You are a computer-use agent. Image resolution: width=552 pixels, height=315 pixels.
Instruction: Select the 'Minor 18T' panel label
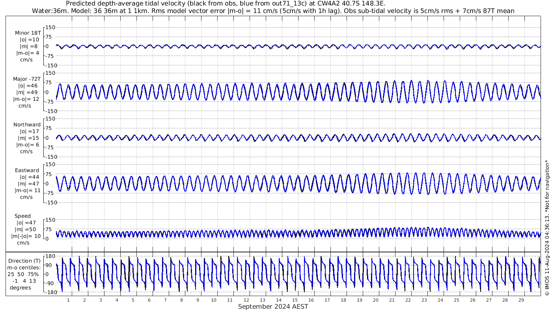28,33
